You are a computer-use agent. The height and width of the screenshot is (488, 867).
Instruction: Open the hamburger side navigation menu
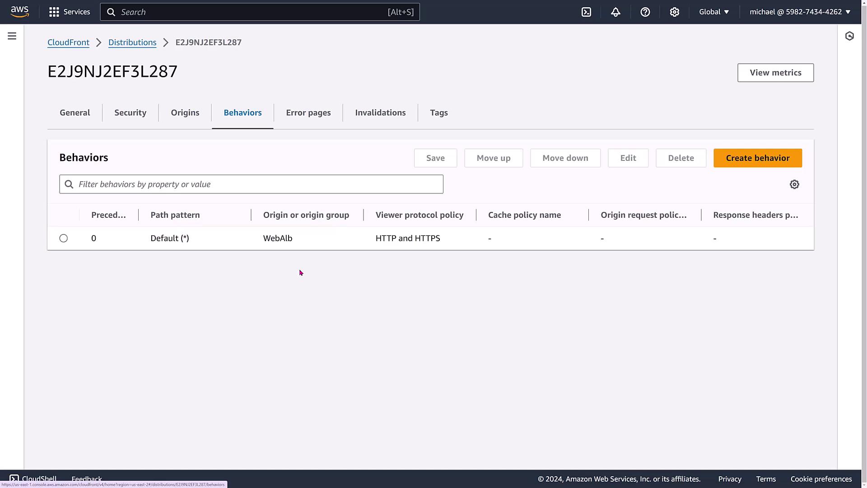click(12, 36)
